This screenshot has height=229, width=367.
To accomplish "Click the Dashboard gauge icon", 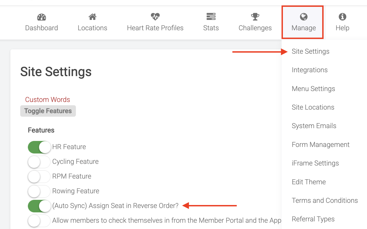I will pos(42,17).
